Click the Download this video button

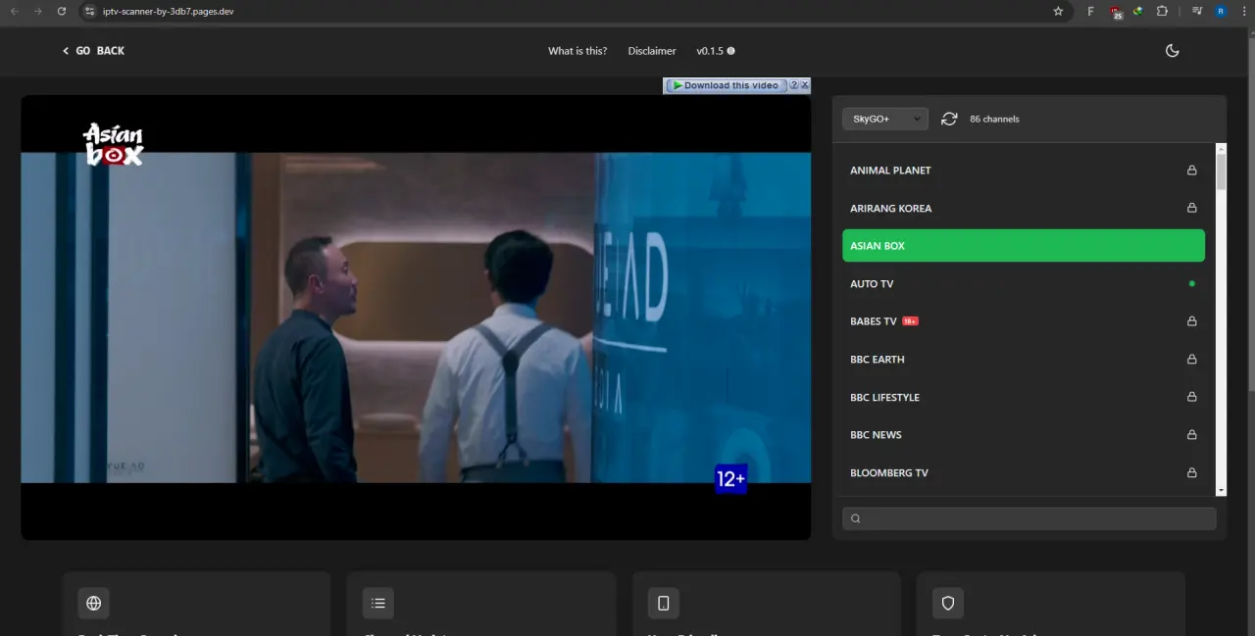(727, 85)
